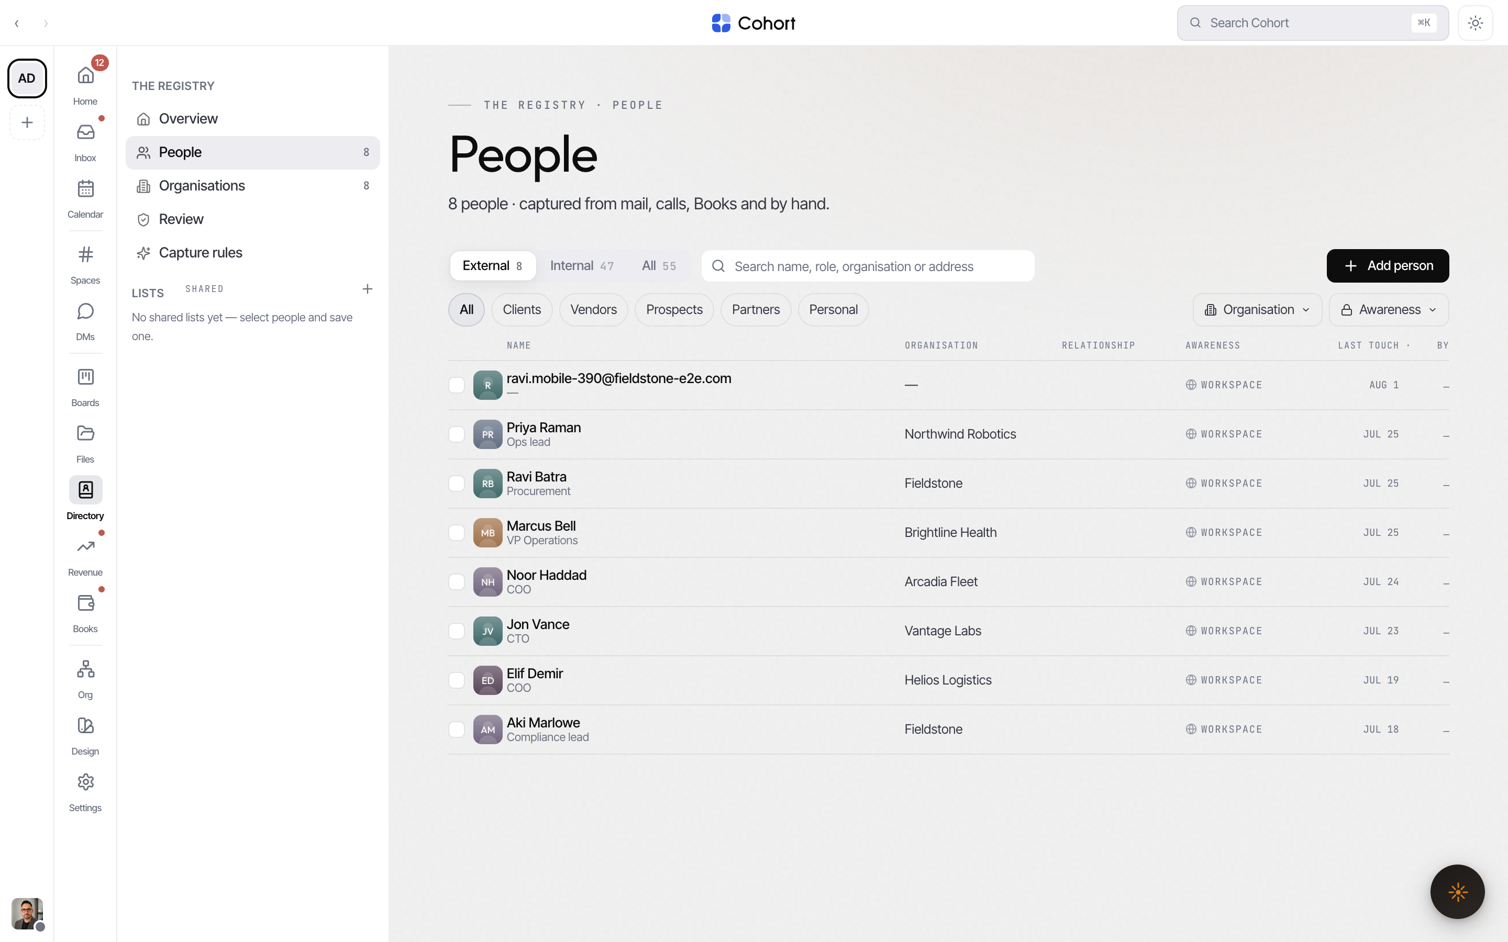The width and height of the screenshot is (1508, 942).
Task: Open Settings gear icon
Action: [85, 791]
